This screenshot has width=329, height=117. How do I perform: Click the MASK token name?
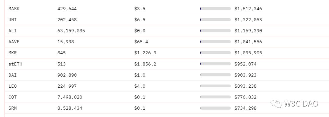14,9
